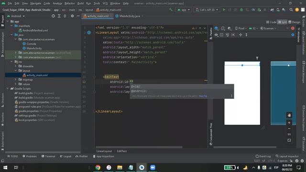Zoom out with minus button in preview
The height and width of the screenshot is (172, 306).
pyautogui.click(x=289, y=129)
